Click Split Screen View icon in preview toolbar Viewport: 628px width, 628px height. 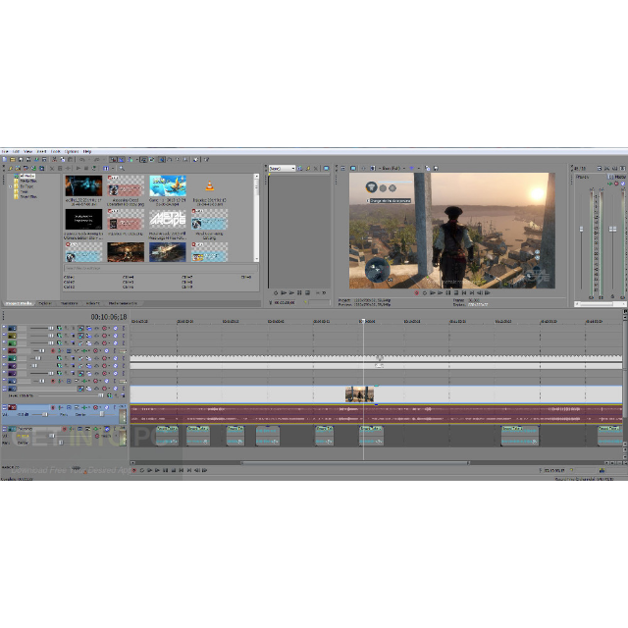373,169
